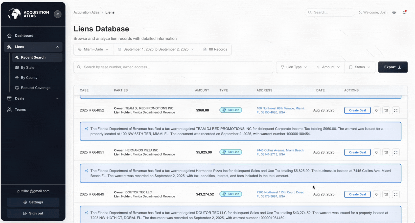The image size is (415, 223).
Task: Expand the Deals section in sidebar
Action: [x=33, y=98]
